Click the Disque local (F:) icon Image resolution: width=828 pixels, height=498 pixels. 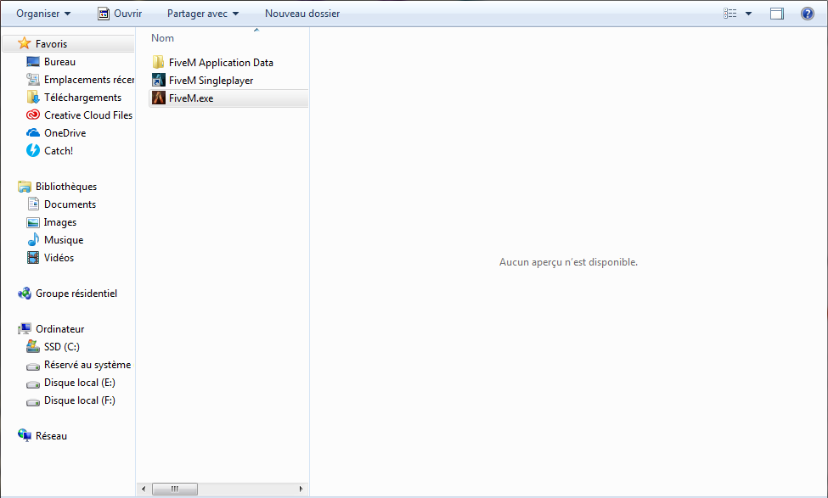pos(33,401)
